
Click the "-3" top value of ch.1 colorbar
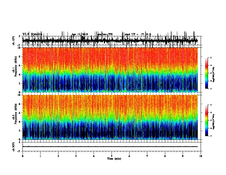tap(210, 57)
